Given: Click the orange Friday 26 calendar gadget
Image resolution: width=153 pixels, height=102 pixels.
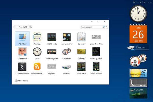Looking at the screenshot, I should [x=138, y=34].
